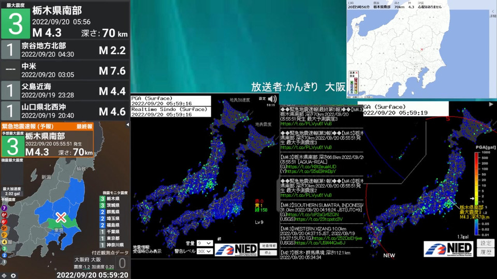497x279 pixels.
Task: Click the map location target icon
Action: tap(4, 275)
